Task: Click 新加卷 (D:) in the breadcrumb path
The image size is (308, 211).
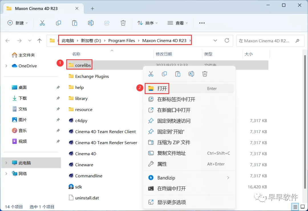Action: (91, 40)
